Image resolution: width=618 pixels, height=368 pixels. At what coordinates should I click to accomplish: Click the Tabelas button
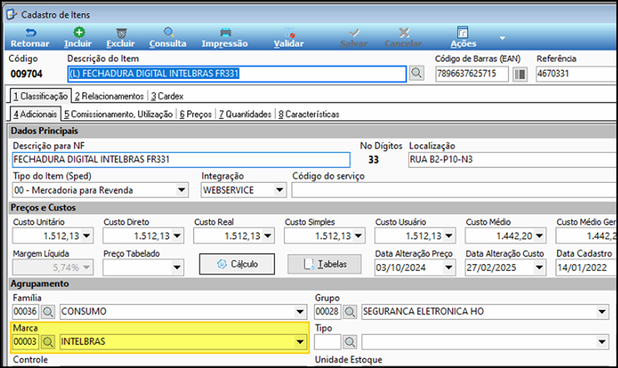324,264
